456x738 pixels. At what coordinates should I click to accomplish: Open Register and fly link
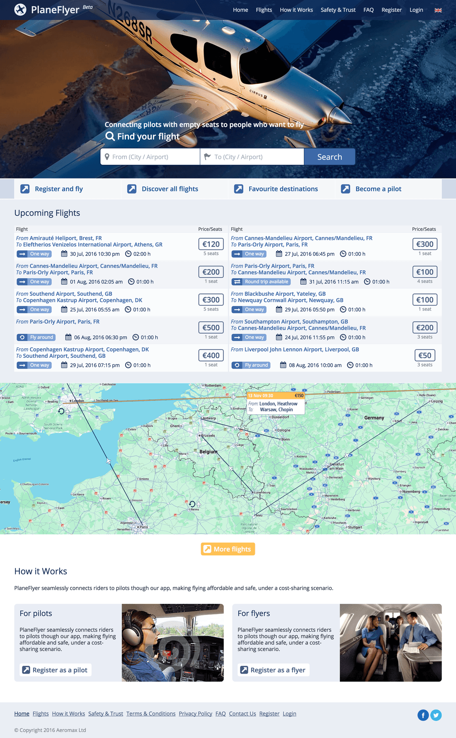[59, 189]
